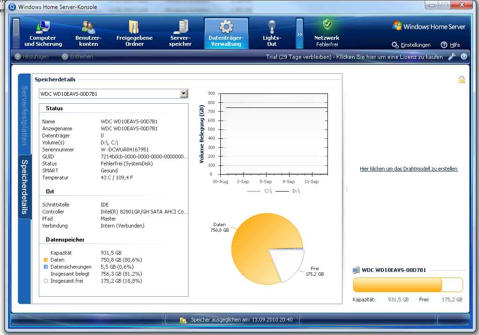Click the Pfad value Master
Screen dimensions: 479x335
109,219
